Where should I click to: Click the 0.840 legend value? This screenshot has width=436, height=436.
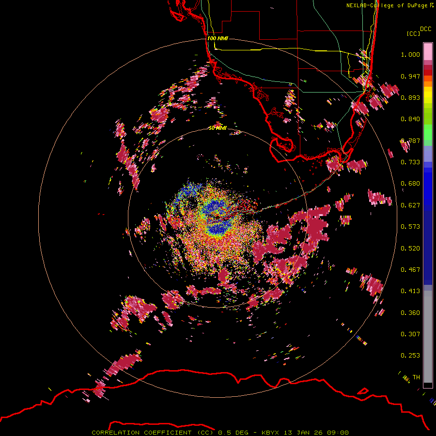coord(410,119)
